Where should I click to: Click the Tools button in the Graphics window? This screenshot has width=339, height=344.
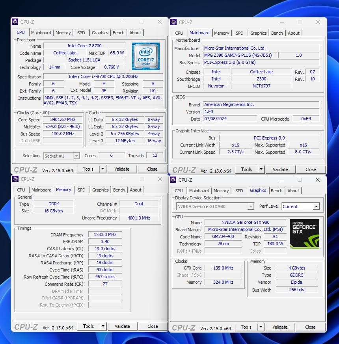pos(247,327)
